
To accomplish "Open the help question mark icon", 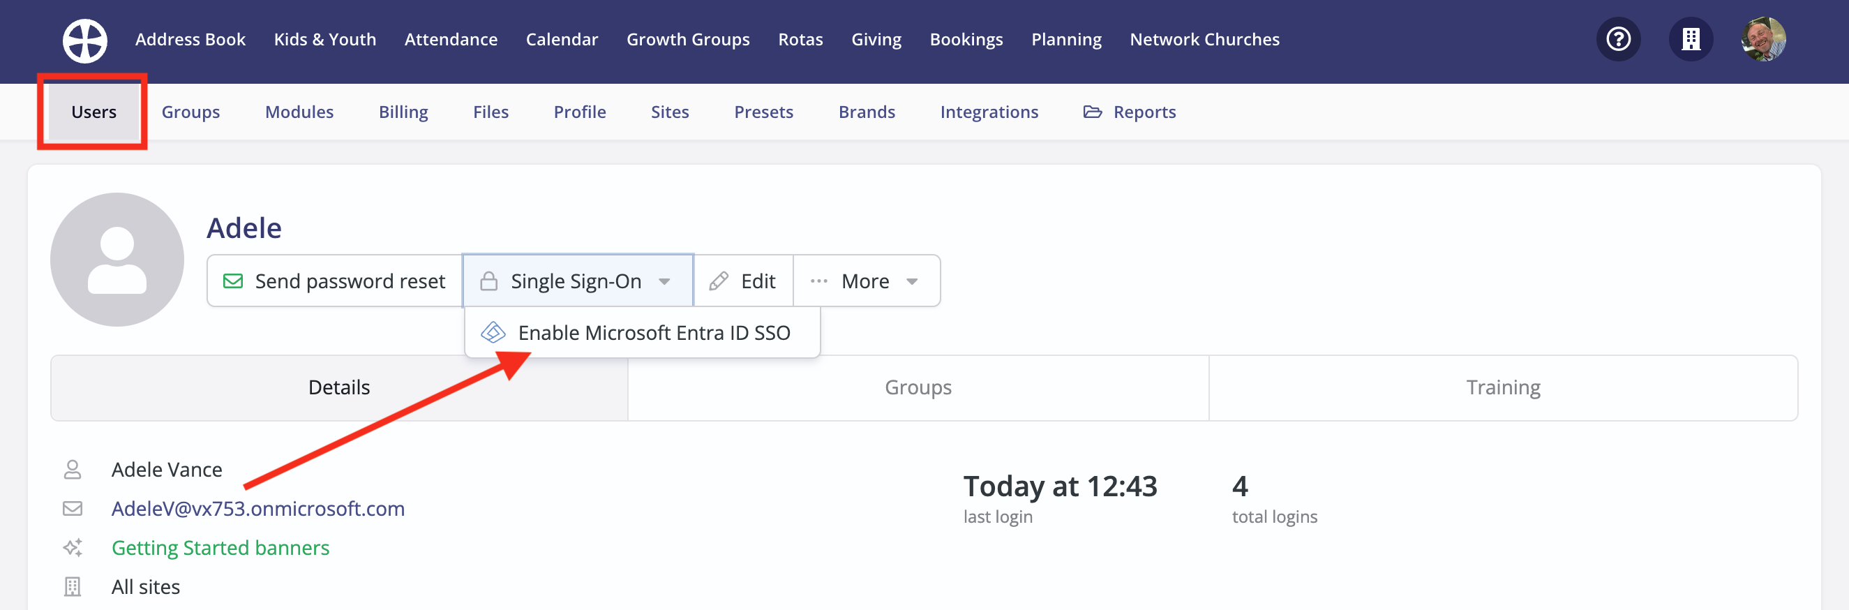I will pyautogui.click(x=1618, y=39).
